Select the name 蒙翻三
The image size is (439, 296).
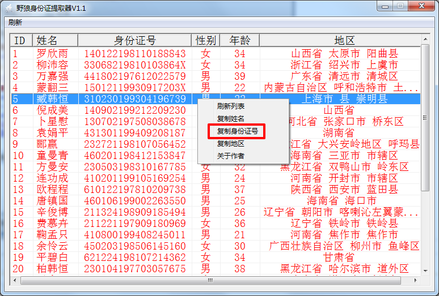coord(52,87)
